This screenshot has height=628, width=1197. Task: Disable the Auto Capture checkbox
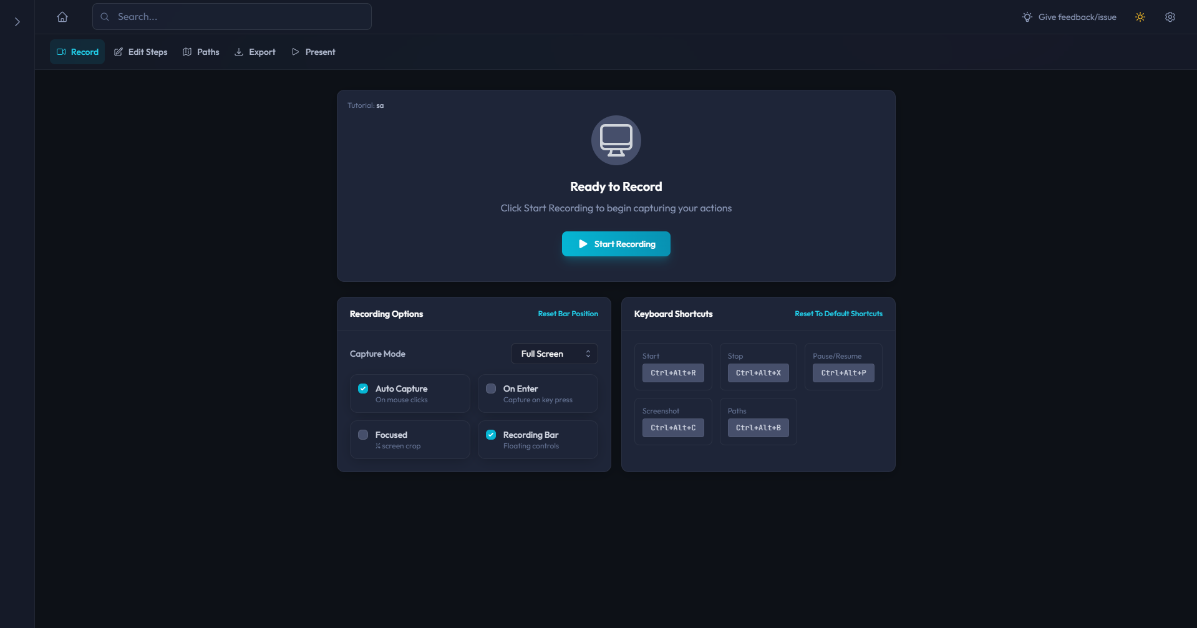coord(363,389)
